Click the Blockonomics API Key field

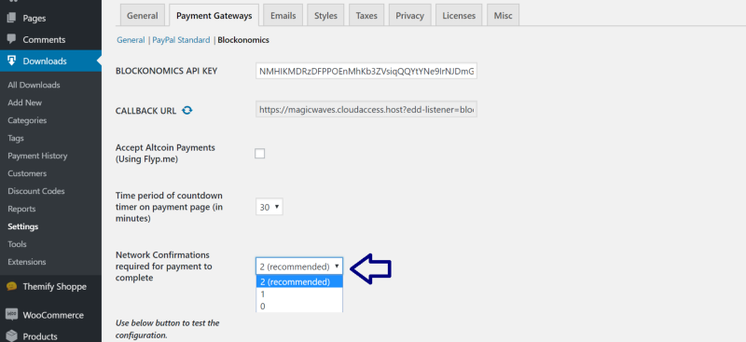pyautogui.click(x=366, y=71)
